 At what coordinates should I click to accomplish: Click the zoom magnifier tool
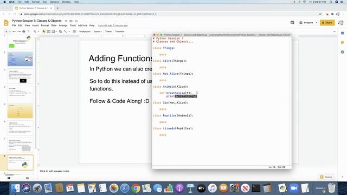coord(35,31)
